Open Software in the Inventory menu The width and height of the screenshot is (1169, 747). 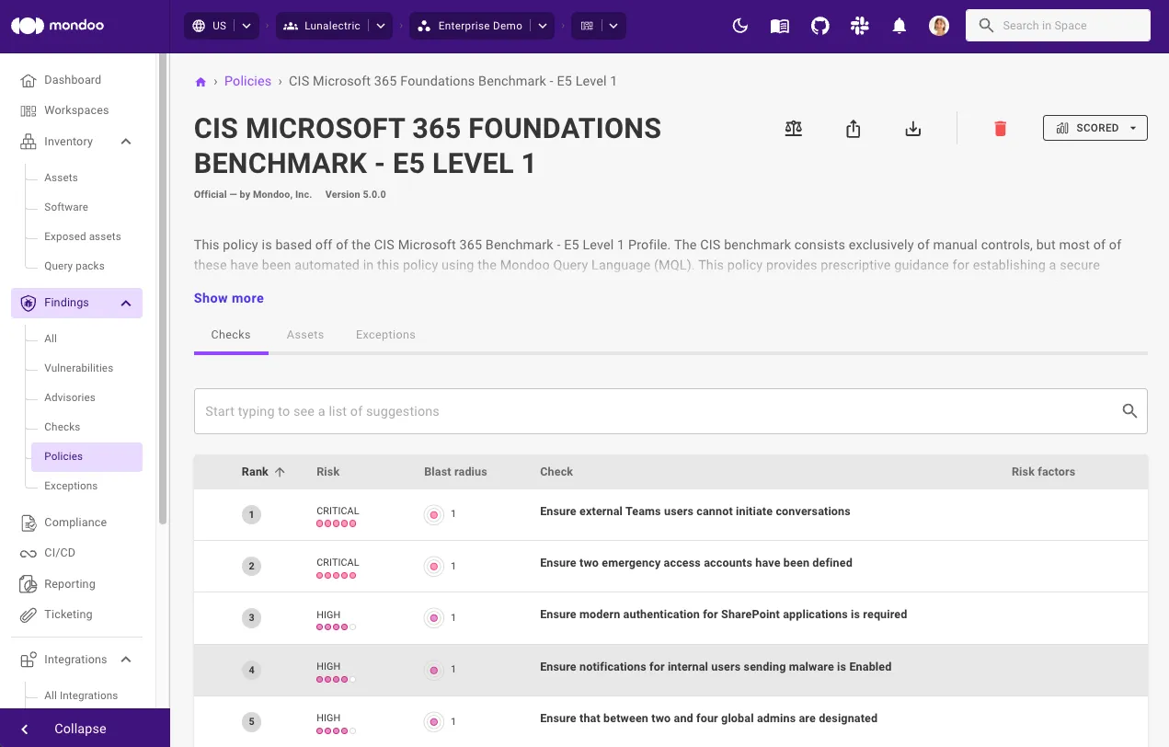click(66, 207)
